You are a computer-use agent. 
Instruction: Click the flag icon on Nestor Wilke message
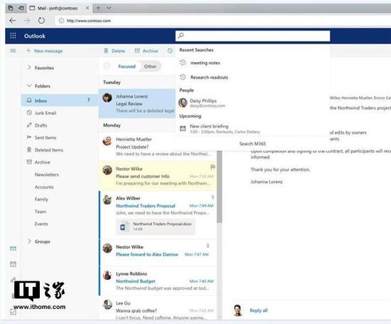pyautogui.click(x=213, y=167)
